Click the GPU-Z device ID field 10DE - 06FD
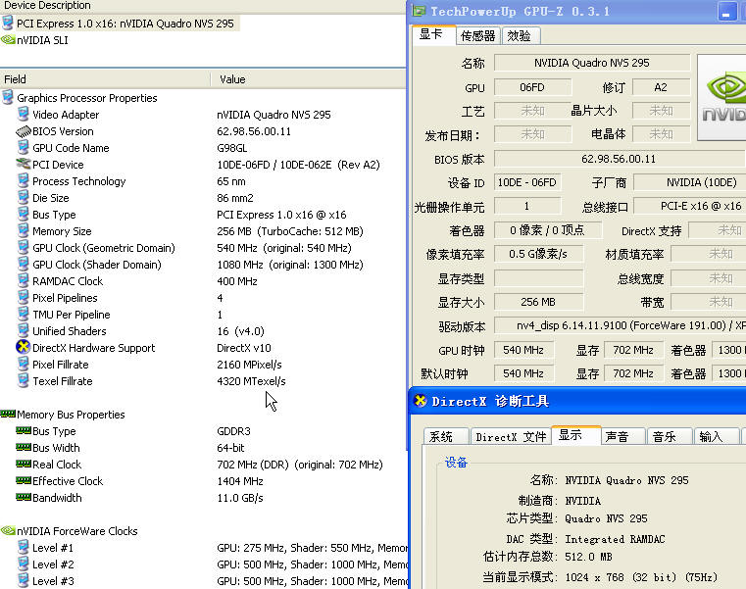Image resolution: width=746 pixels, height=589 pixels. (x=527, y=182)
